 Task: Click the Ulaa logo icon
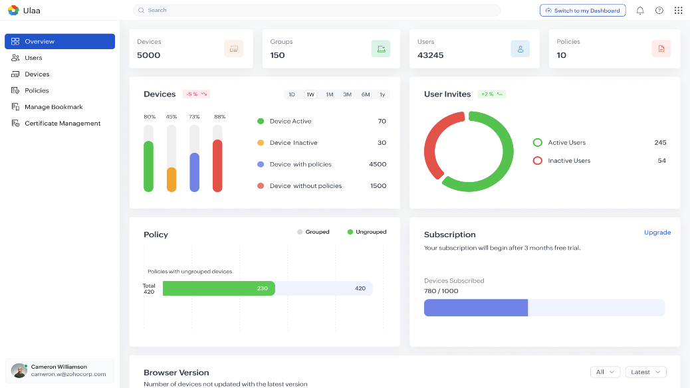click(13, 10)
